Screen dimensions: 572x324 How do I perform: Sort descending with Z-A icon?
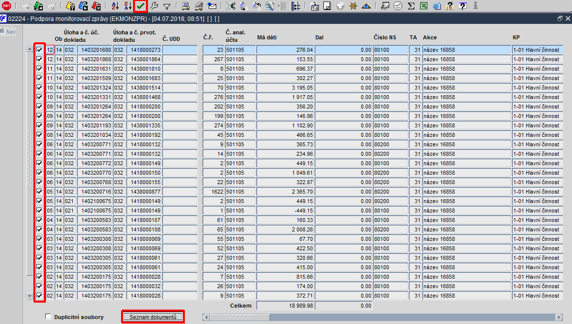(128, 6)
